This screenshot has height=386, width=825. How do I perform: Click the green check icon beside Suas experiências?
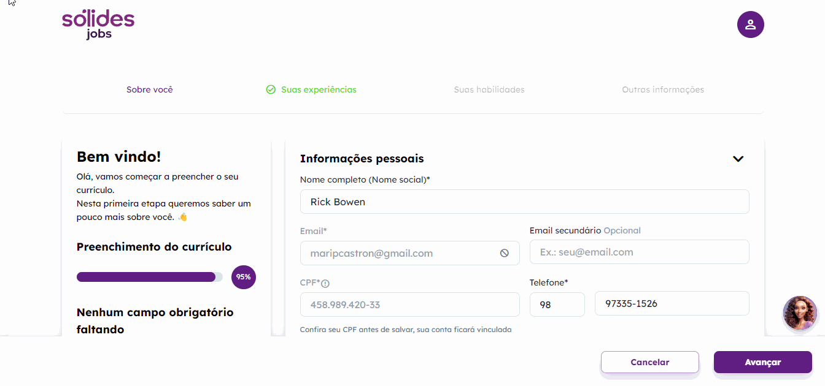(271, 89)
